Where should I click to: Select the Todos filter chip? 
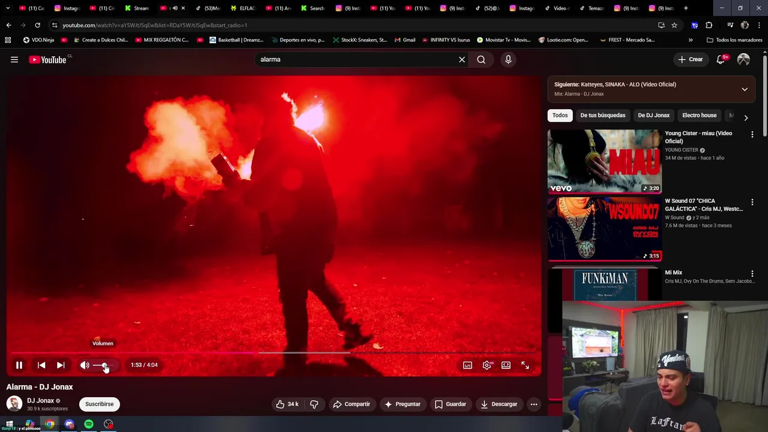coord(560,115)
